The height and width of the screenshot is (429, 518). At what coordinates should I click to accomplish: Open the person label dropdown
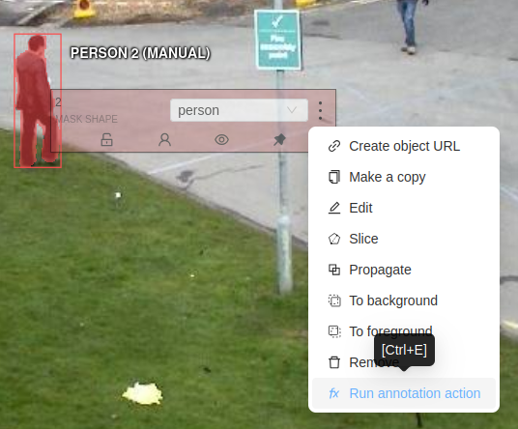pyautogui.click(x=239, y=110)
